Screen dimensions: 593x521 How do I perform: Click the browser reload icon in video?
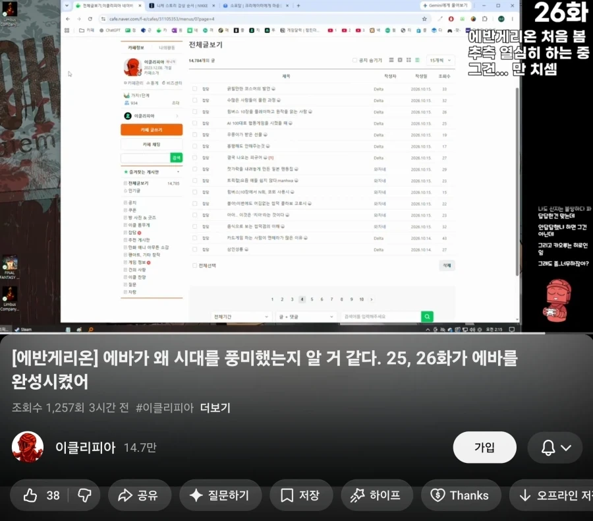coord(90,18)
